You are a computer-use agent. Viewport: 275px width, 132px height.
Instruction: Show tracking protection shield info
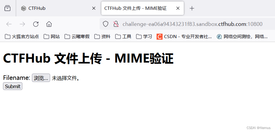105,24
